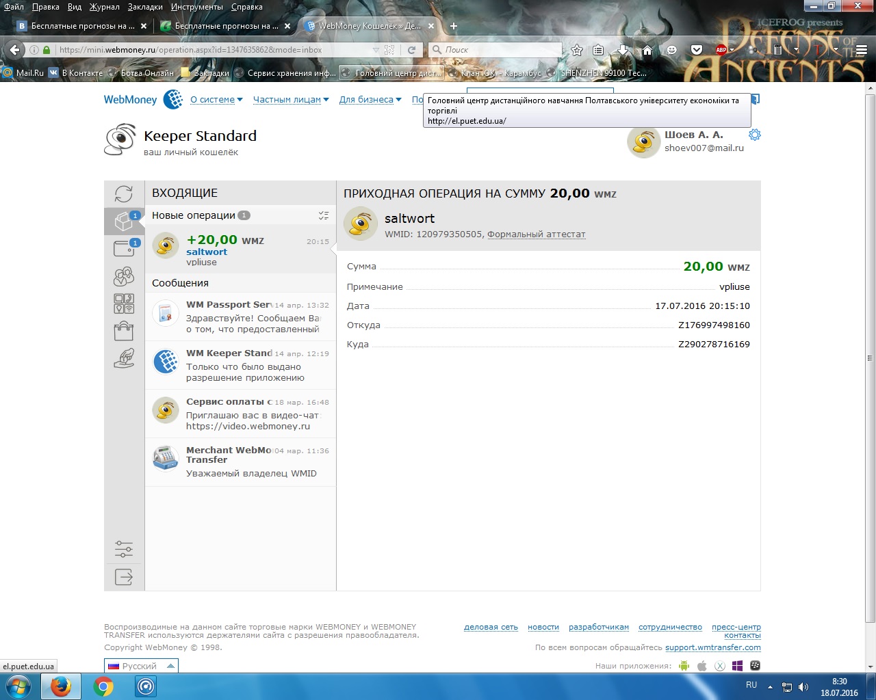Open the WM Passport Service message

click(240, 317)
